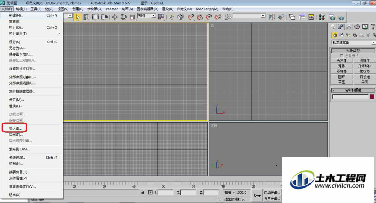The image size is (376, 203).
Task: Toggle Percent Snap
Action: click(x=209, y=17)
